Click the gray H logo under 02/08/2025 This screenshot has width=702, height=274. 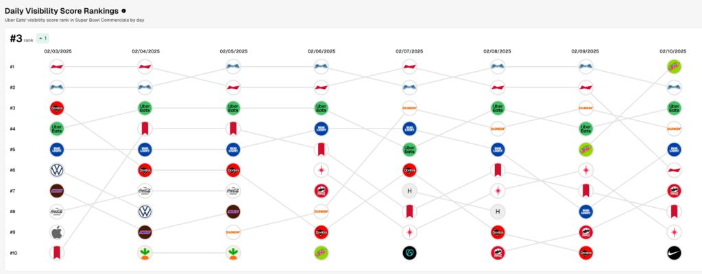(498, 212)
